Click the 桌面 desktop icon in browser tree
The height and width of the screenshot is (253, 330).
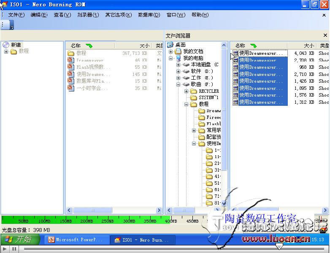click(x=170, y=45)
